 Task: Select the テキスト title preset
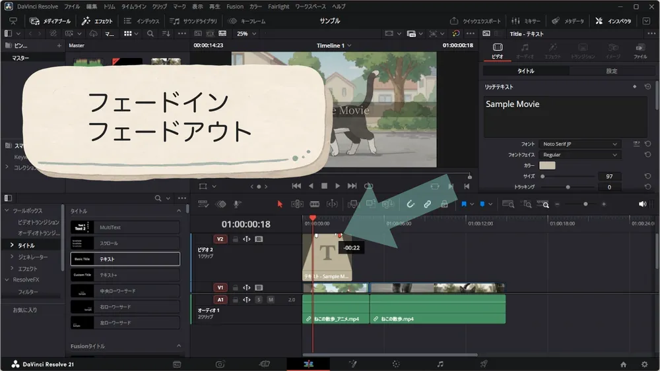tap(125, 259)
